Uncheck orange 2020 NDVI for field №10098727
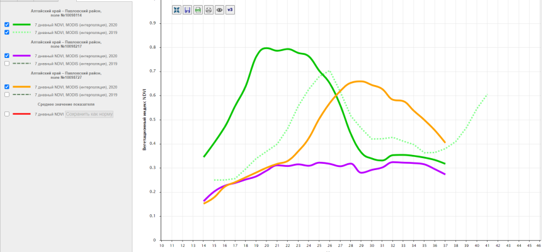This screenshot has height=252, width=548. (7, 87)
